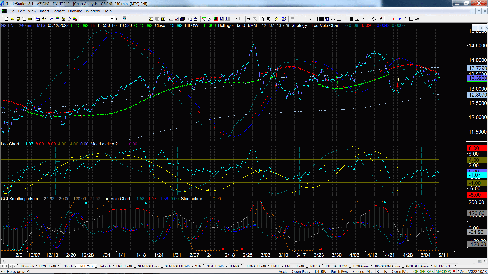The width and height of the screenshot is (488, 274).
Task: Click the Zoom in magnifier
Action: click(x=249, y=19)
